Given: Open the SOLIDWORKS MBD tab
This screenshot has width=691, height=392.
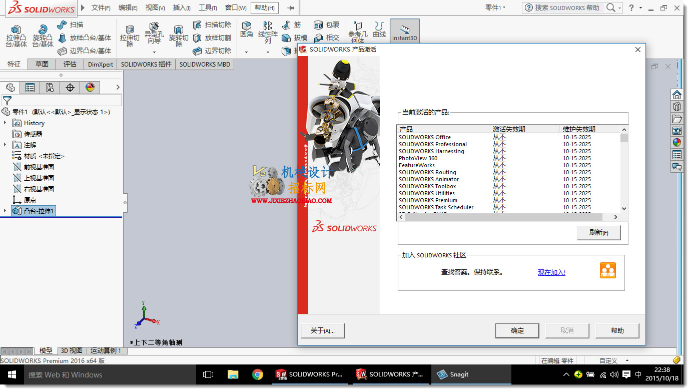Looking at the screenshot, I should [205, 64].
